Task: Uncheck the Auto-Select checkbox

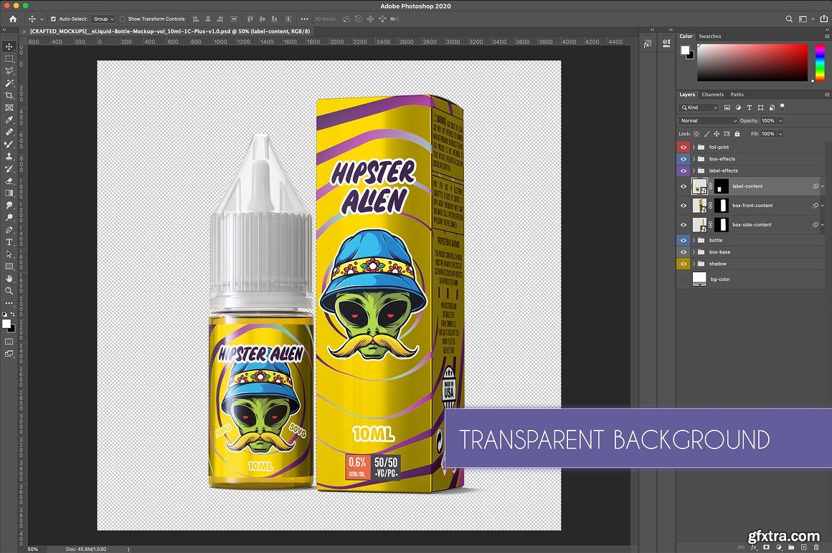Action: [53, 19]
